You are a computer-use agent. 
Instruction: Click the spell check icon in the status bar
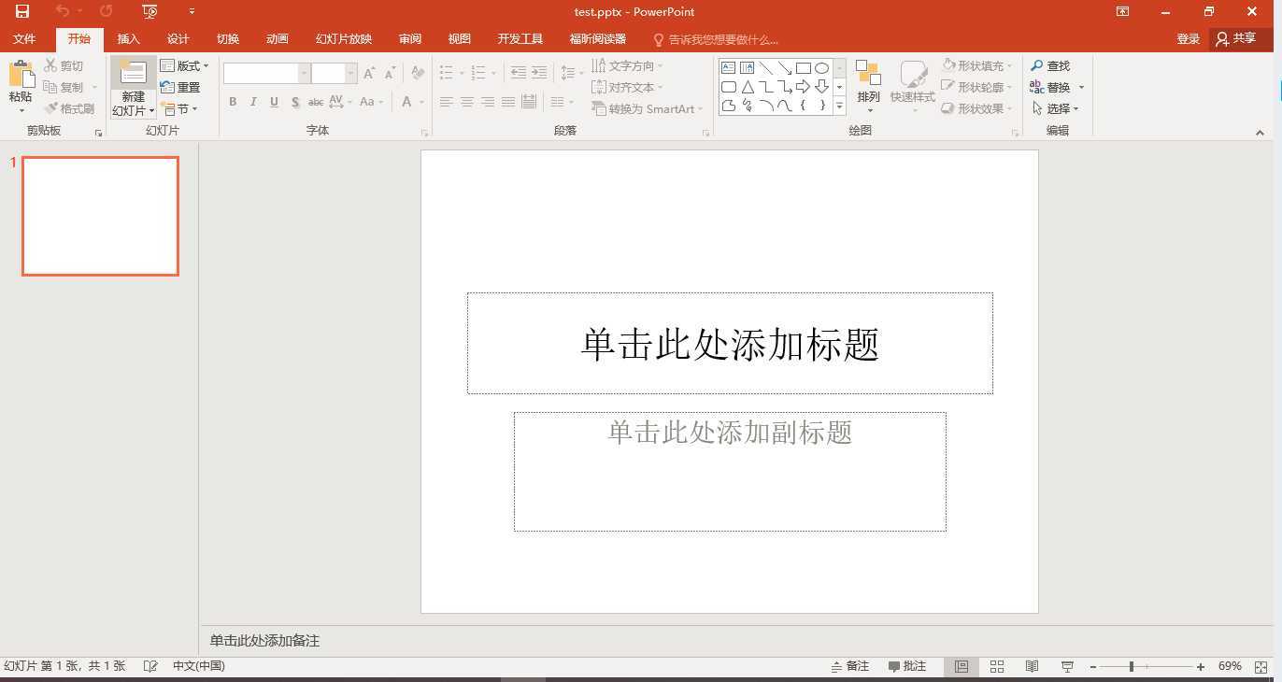coord(150,666)
